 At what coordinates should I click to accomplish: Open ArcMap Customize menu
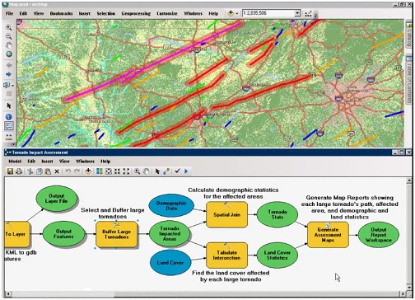[x=167, y=13]
